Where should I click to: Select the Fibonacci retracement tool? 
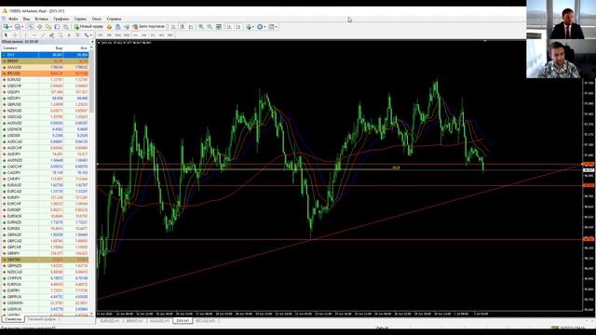coord(60,35)
